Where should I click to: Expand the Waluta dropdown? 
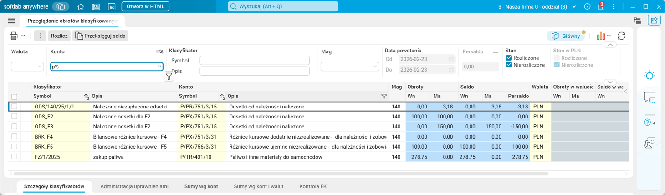point(27,67)
